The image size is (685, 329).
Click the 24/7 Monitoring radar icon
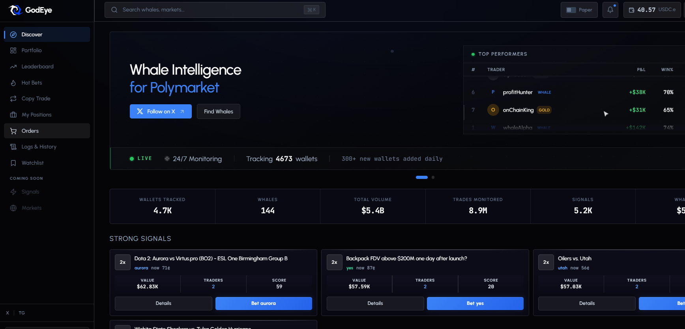[x=167, y=159]
